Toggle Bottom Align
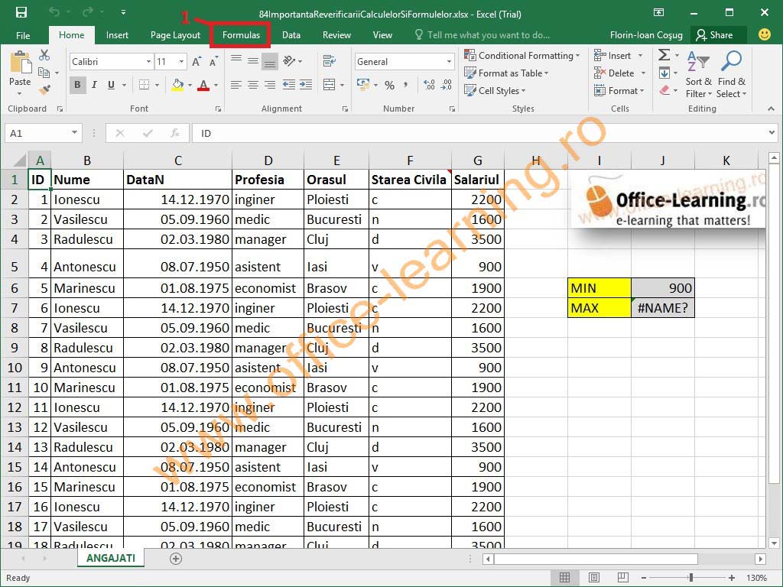The height and width of the screenshot is (587, 783). tap(270, 61)
